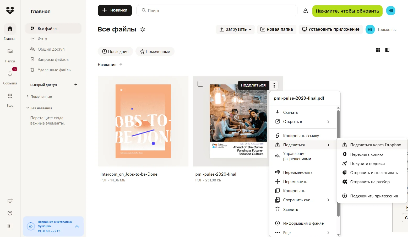This screenshot has width=408, height=237.
Task: Click the Новая папка button
Action: pyautogui.click(x=276, y=29)
